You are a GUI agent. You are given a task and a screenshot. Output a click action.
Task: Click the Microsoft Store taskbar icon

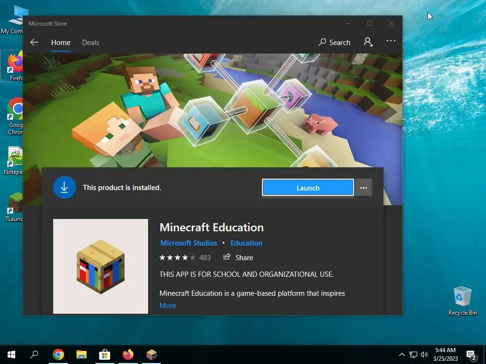[105, 355]
